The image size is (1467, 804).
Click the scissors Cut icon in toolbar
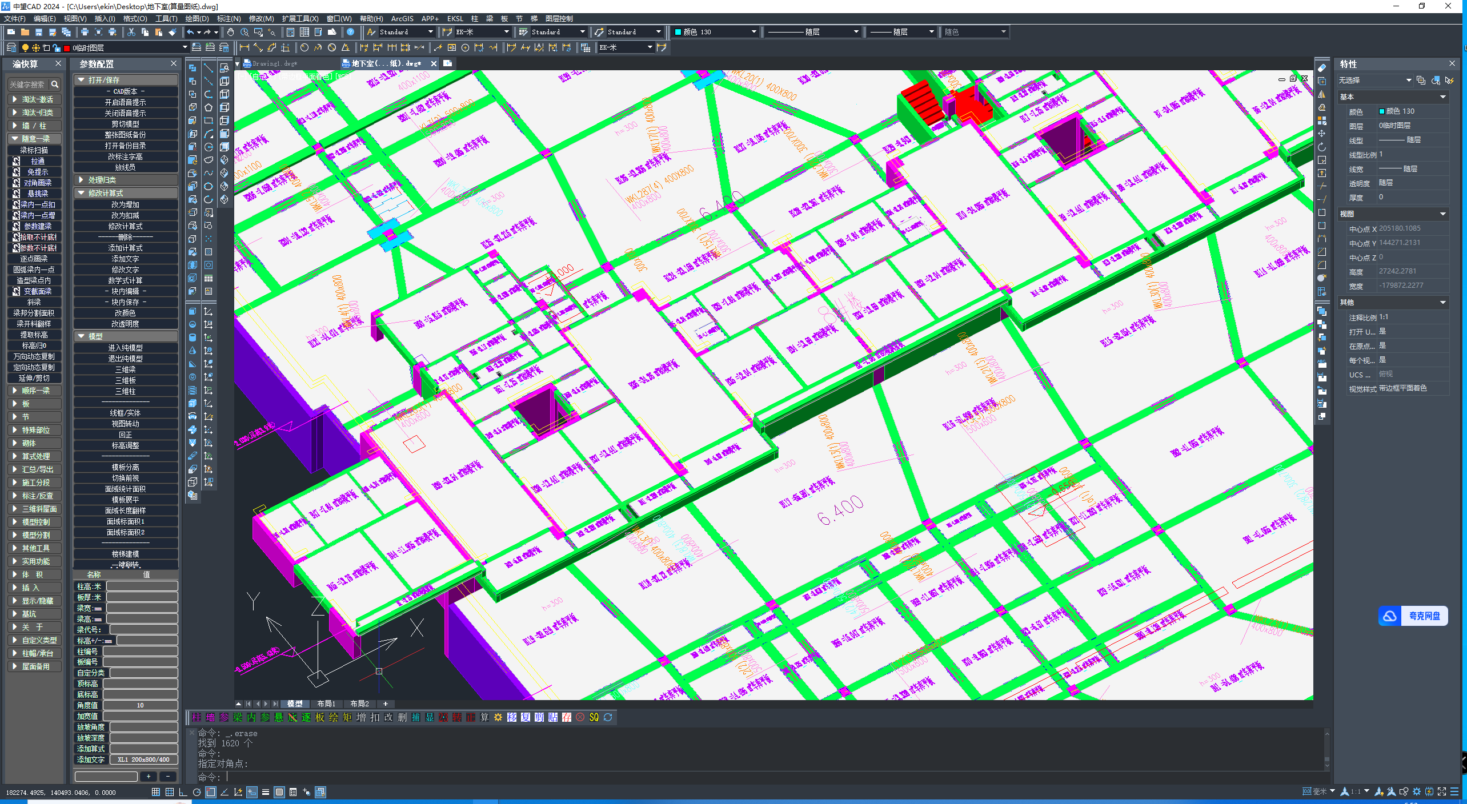(131, 32)
